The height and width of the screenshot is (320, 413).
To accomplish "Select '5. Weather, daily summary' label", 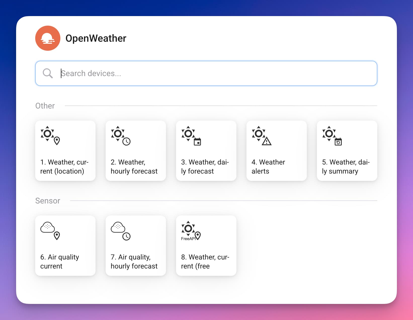I will 346,167.
